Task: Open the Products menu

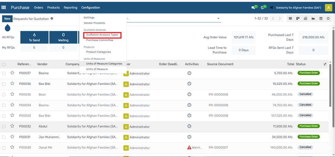Action: click(x=53, y=8)
